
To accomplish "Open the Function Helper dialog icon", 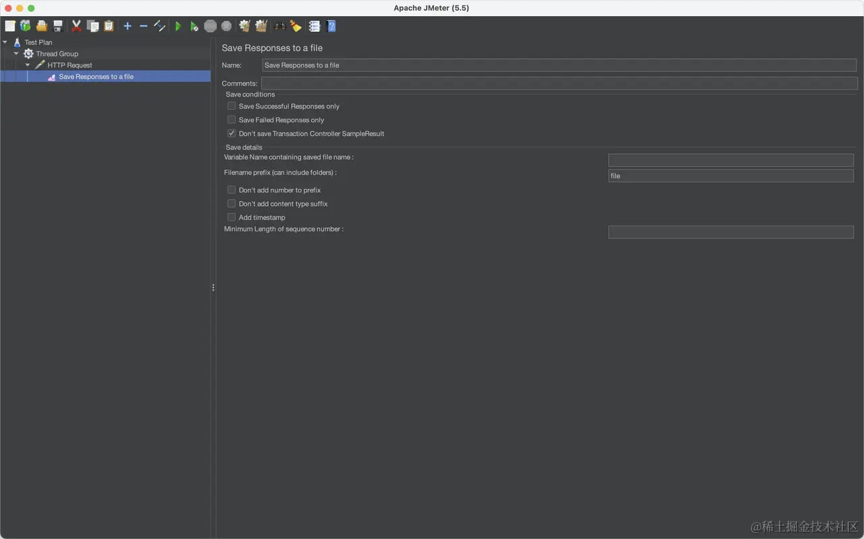I will [315, 26].
